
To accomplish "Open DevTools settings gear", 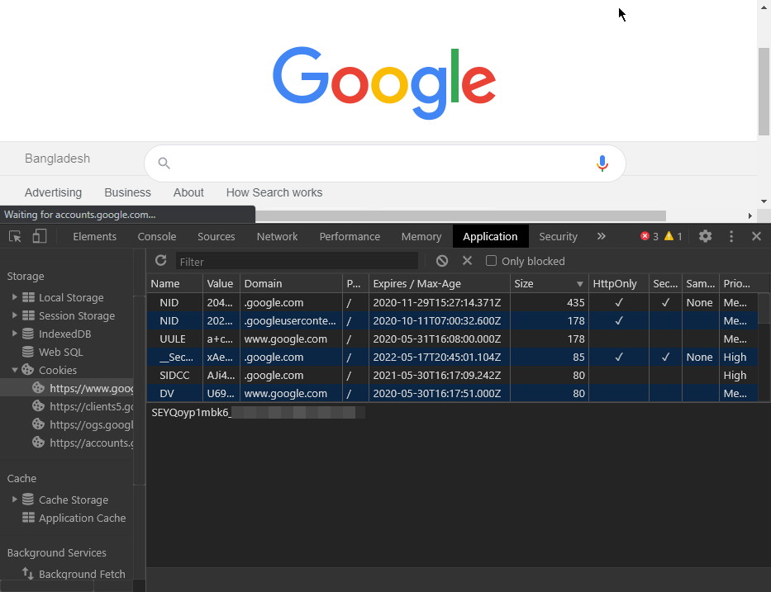I will pos(705,236).
